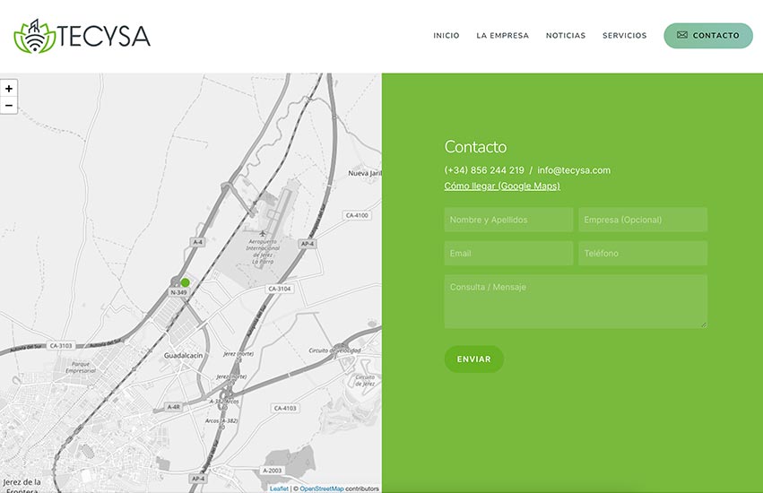The image size is (763, 493).
Task: Click the Guadalcacín label on map
Action: [x=183, y=356]
